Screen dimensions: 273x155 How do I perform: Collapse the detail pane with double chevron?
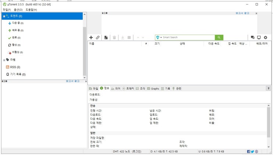pos(269,88)
